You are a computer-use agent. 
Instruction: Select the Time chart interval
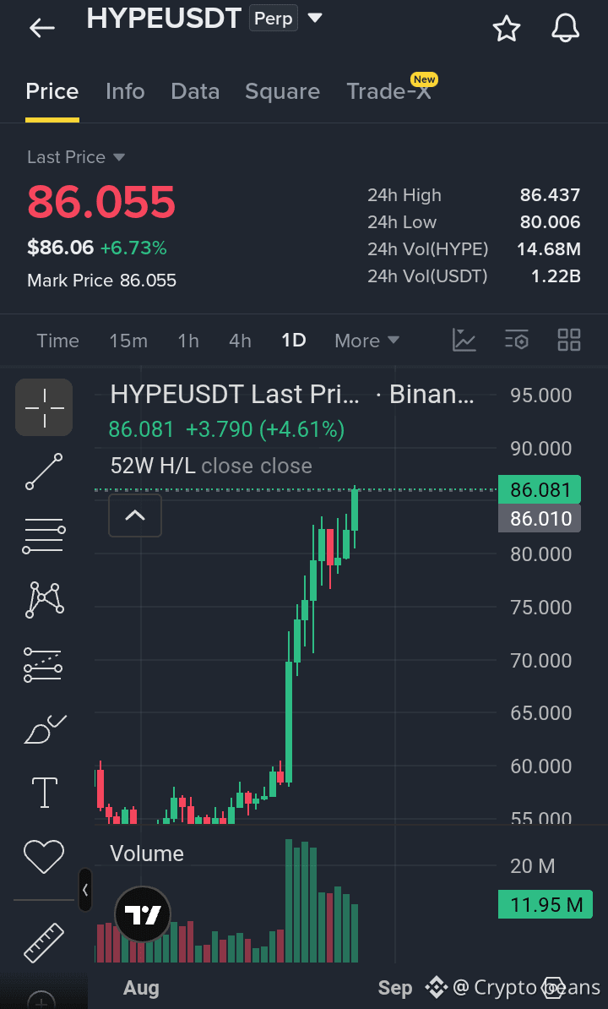[x=57, y=341]
